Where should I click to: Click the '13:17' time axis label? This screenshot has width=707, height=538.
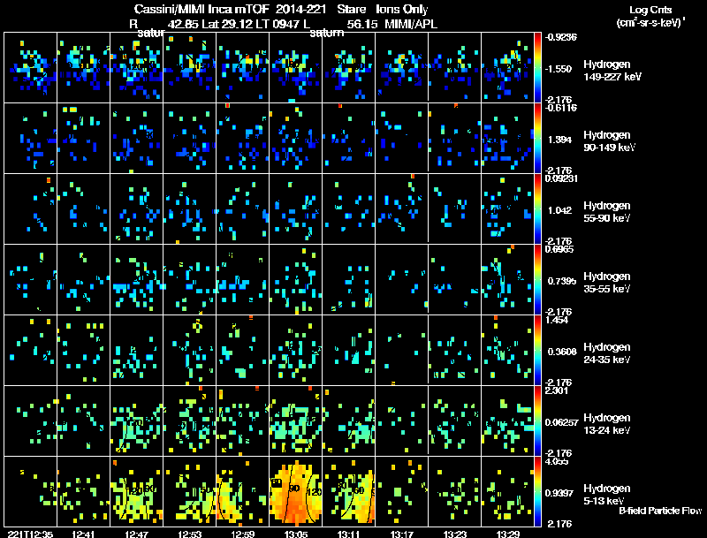(402, 534)
